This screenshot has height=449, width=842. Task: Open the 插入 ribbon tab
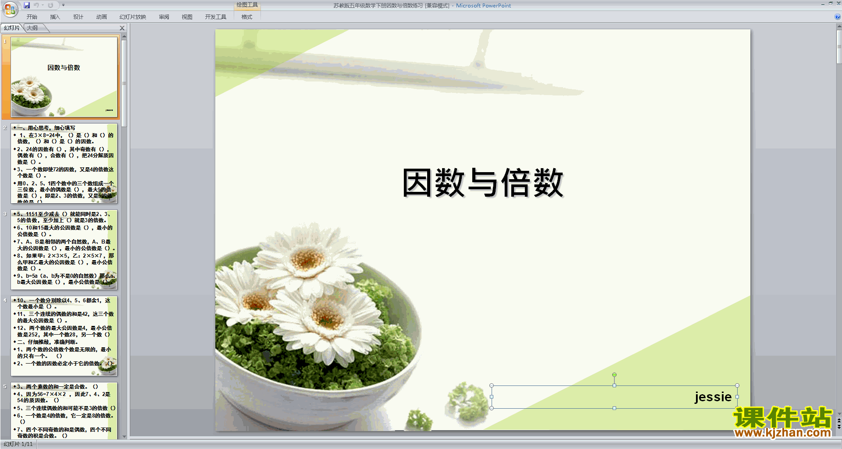click(x=55, y=17)
